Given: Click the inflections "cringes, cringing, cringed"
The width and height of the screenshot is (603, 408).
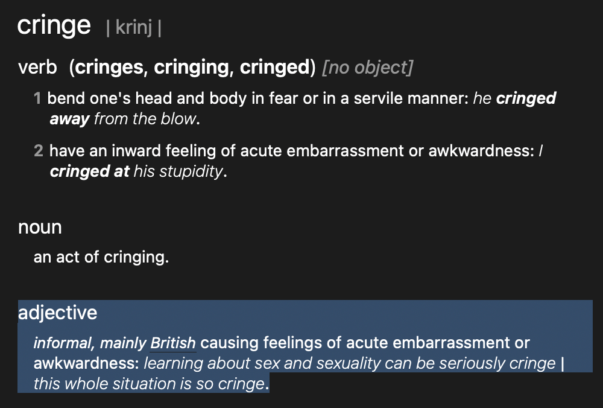Looking at the screenshot, I should (192, 68).
